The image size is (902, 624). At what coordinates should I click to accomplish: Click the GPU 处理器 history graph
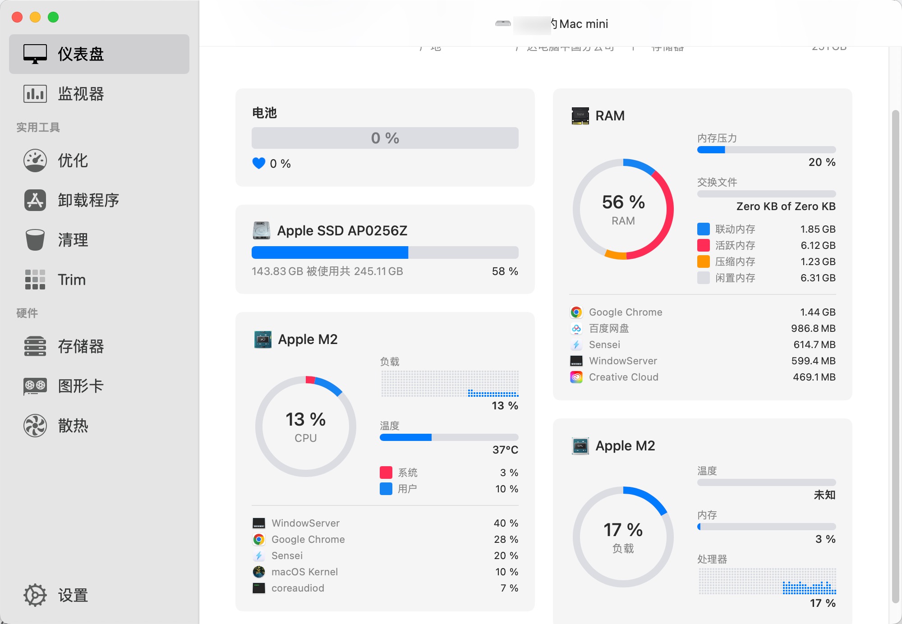coord(767,581)
